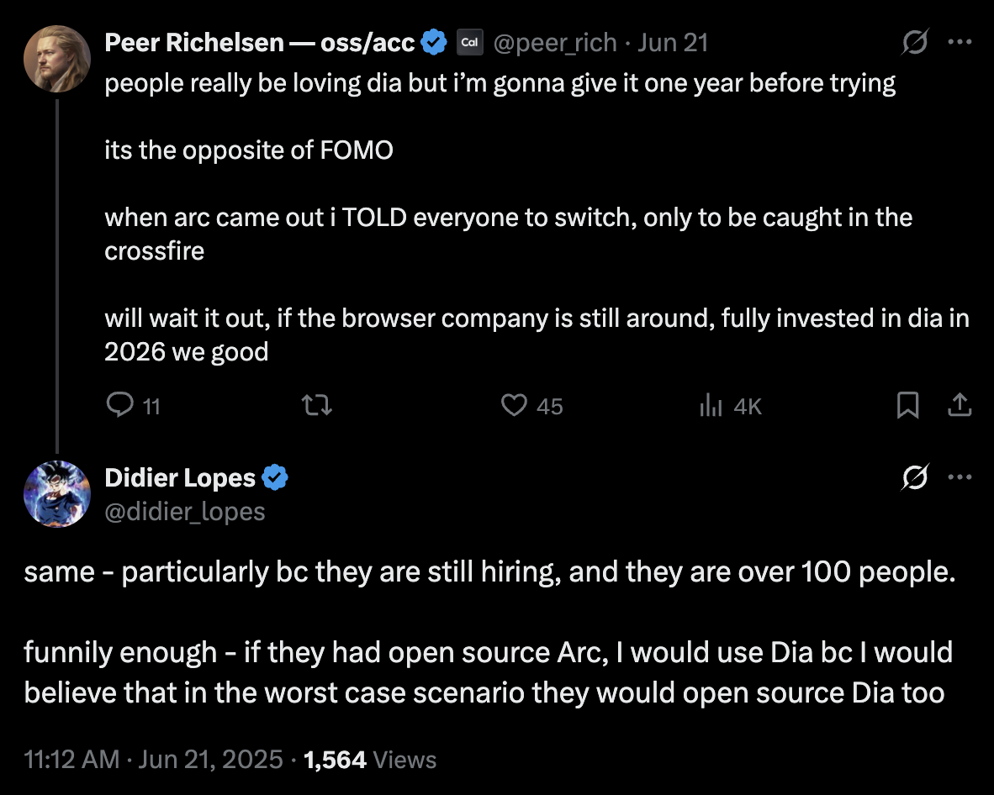The width and height of the screenshot is (994, 795).
Task: Click Grok icon on Didier's reply
Action: point(915,477)
